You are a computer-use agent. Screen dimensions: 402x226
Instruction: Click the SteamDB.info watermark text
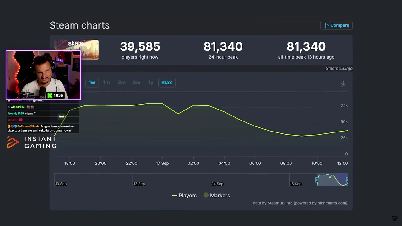pos(339,68)
